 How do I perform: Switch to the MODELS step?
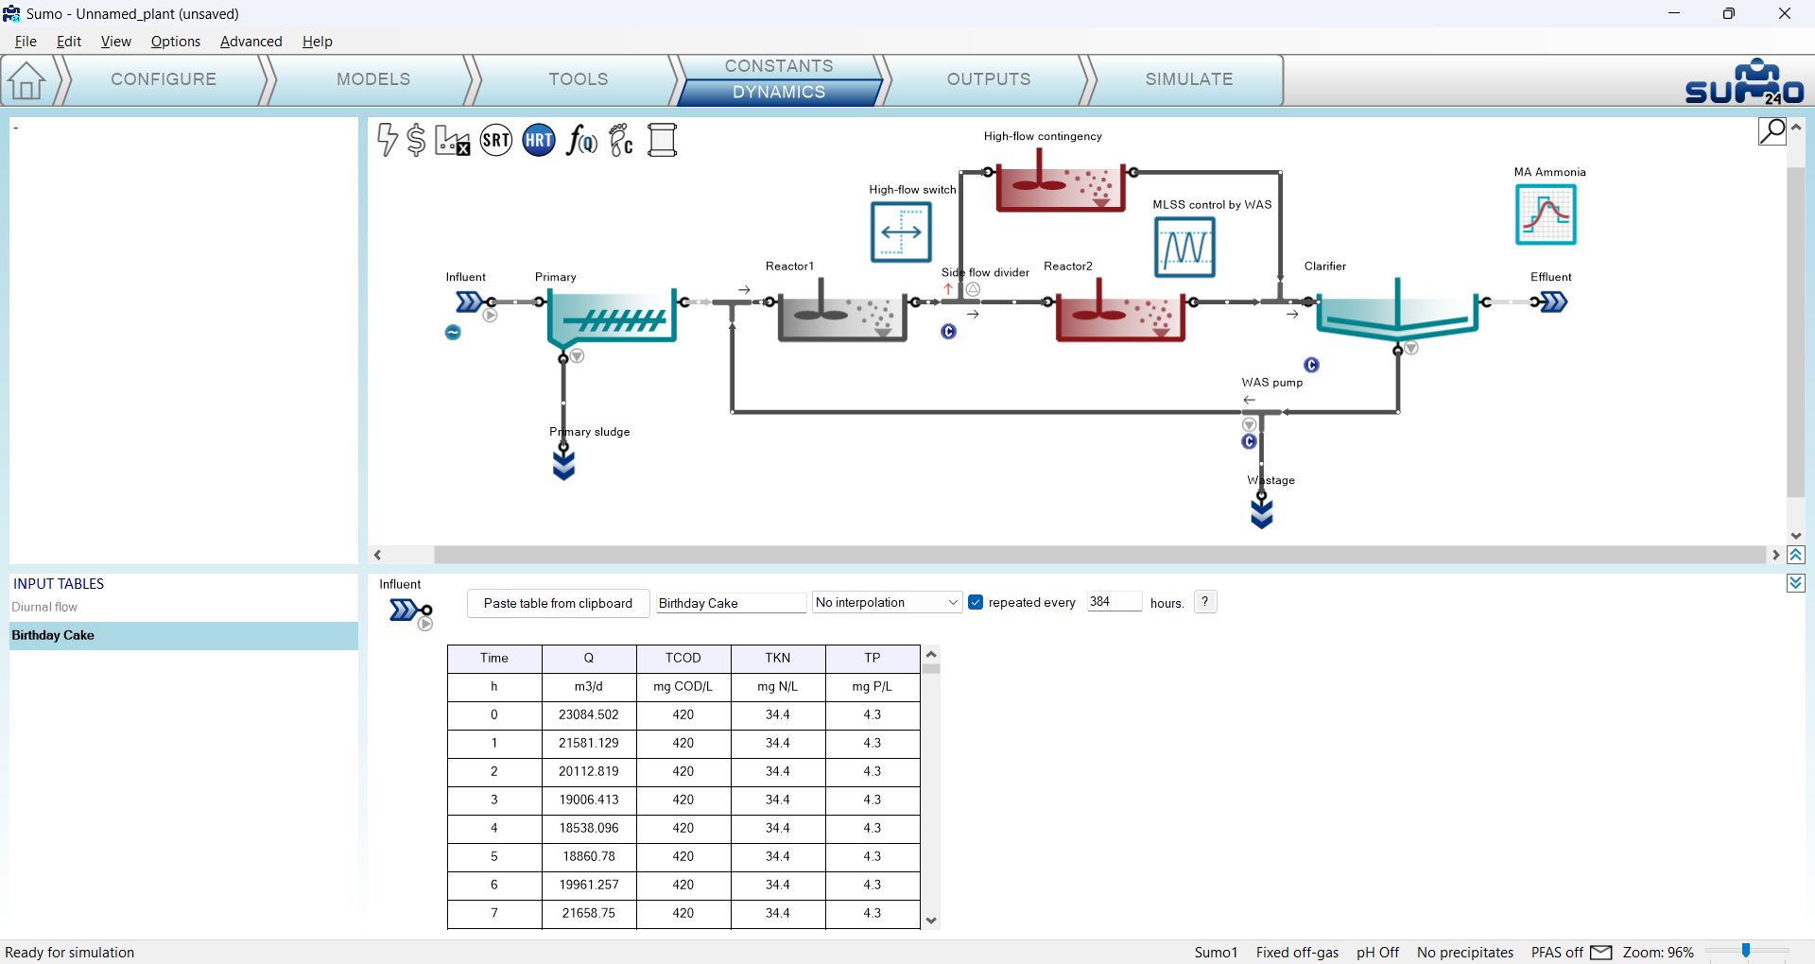(x=373, y=79)
